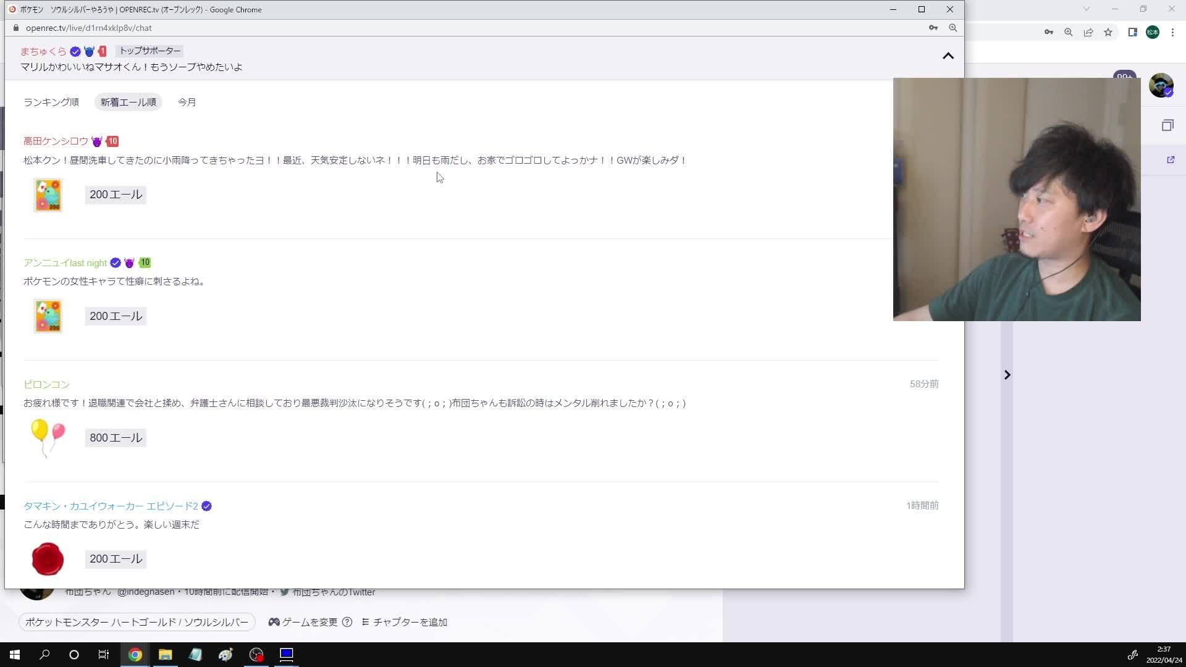Expand the side panel arrow in main window
1186x667 pixels.
[1007, 375]
